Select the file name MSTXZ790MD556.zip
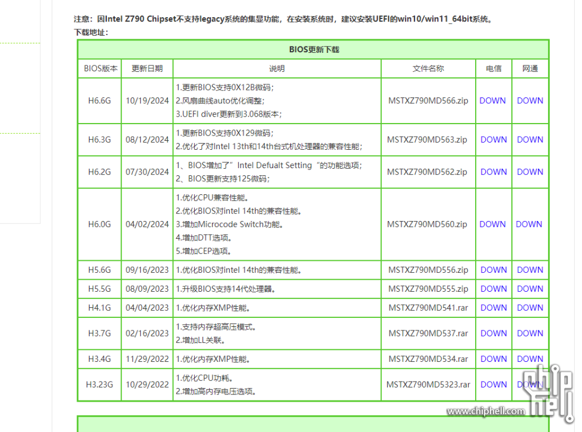582x432 pixels. (x=428, y=270)
